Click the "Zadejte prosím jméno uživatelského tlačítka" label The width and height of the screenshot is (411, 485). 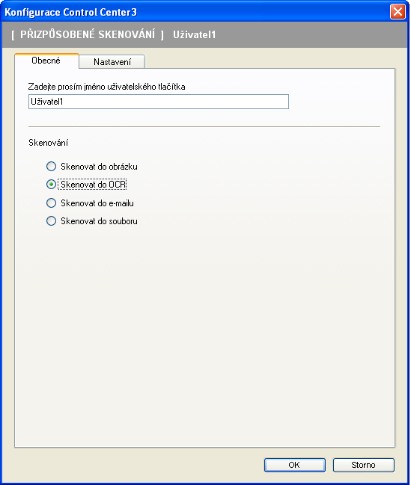pyautogui.click(x=106, y=87)
